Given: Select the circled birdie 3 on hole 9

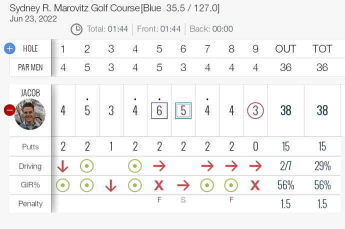Looking at the screenshot, I should [255, 110].
